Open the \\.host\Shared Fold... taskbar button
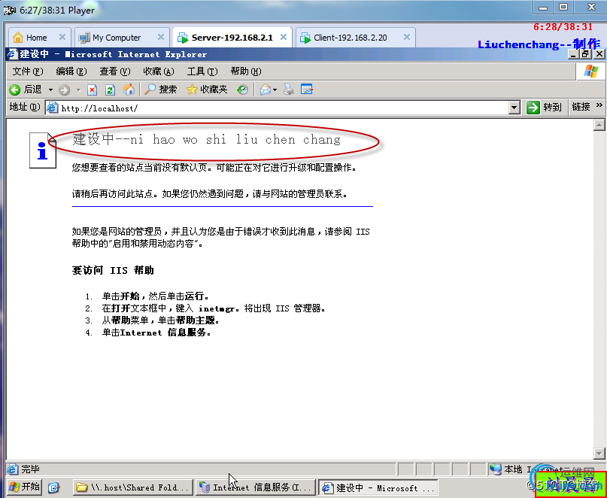This screenshot has width=607, height=498. [133, 487]
